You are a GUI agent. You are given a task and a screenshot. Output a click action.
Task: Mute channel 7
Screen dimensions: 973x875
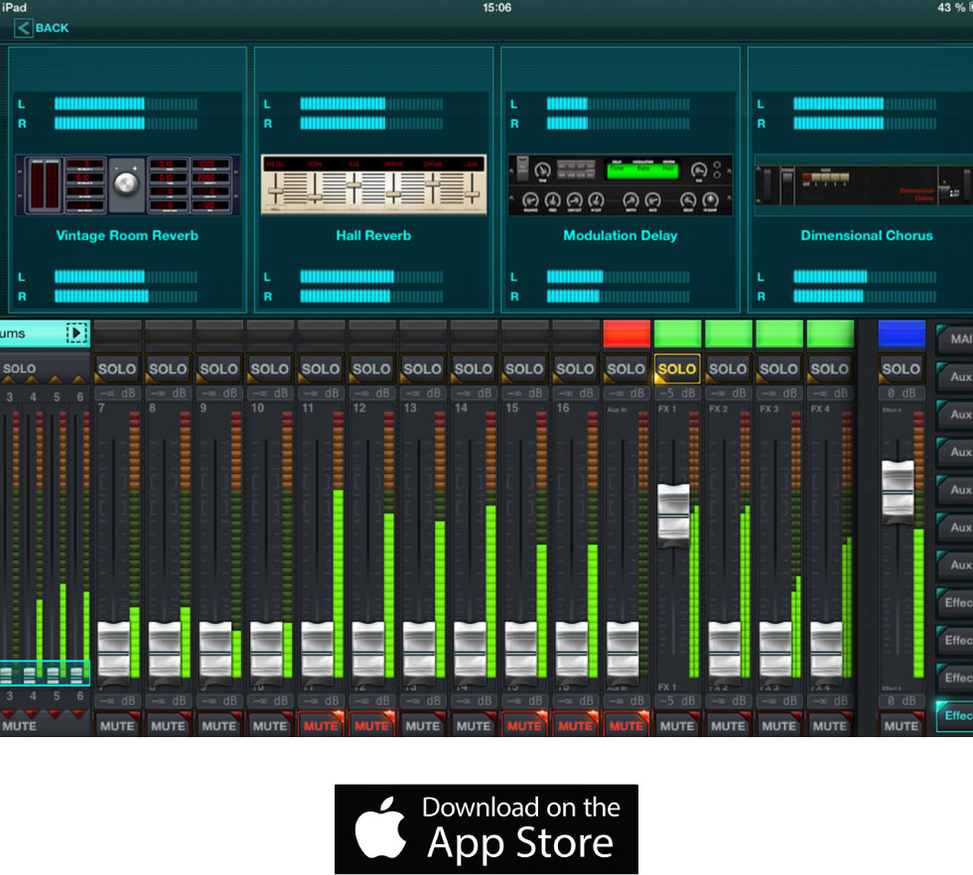tap(116, 725)
